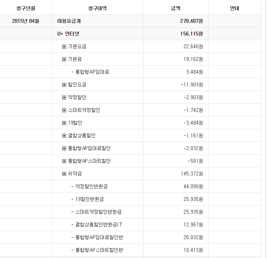Screen dimensions: 267x258
Task: Click the square icon beside 할인요금
Action: [64, 85]
